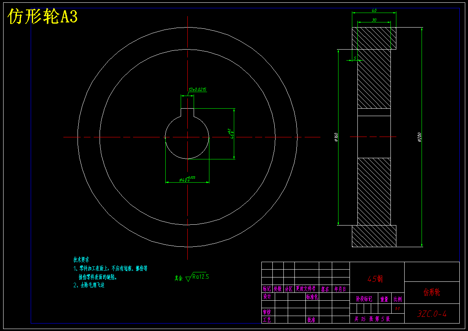468x331 pixels.
Task: Click note line "1、零件加工表面上，不应有划痕、擦伤等"
Action: click(111, 268)
